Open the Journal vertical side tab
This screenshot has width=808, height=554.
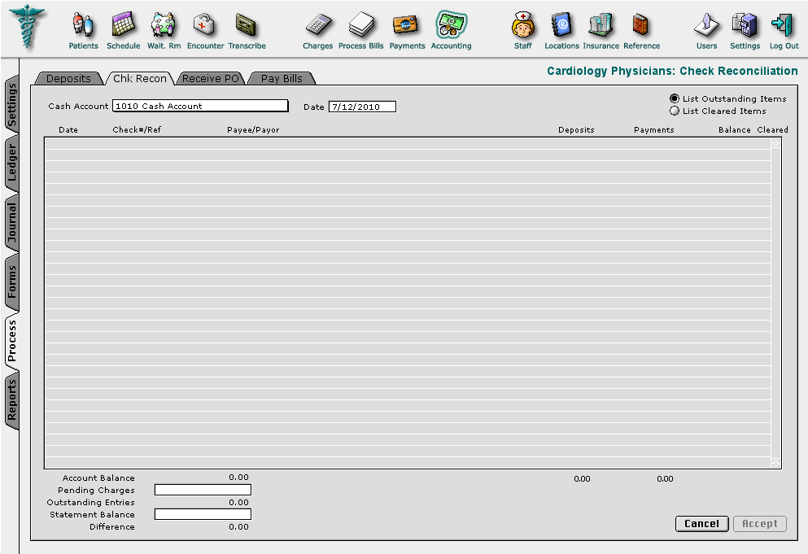click(12, 223)
